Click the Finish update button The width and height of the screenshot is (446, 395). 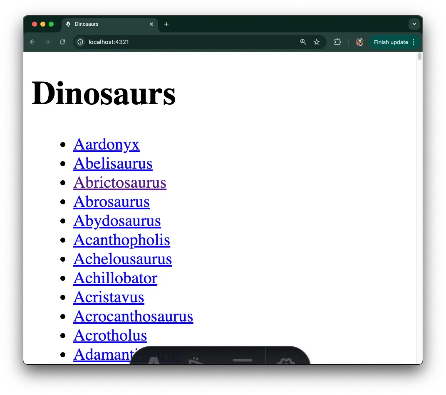pyautogui.click(x=390, y=42)
